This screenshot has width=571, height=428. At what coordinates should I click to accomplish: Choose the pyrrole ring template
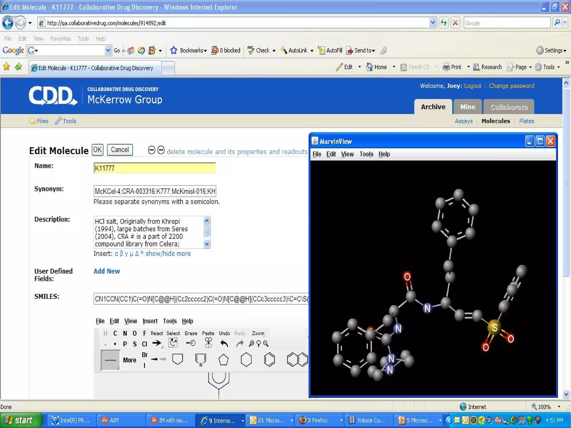[200, 360]
